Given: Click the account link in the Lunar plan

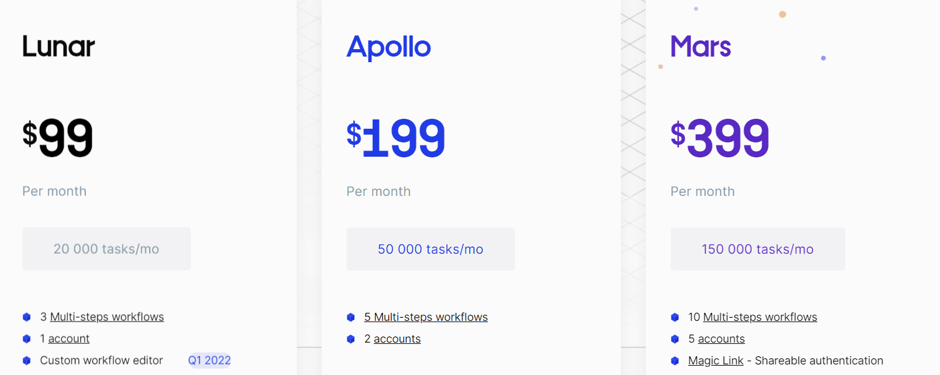Looking at the screenshot, I should coord(69,338).
